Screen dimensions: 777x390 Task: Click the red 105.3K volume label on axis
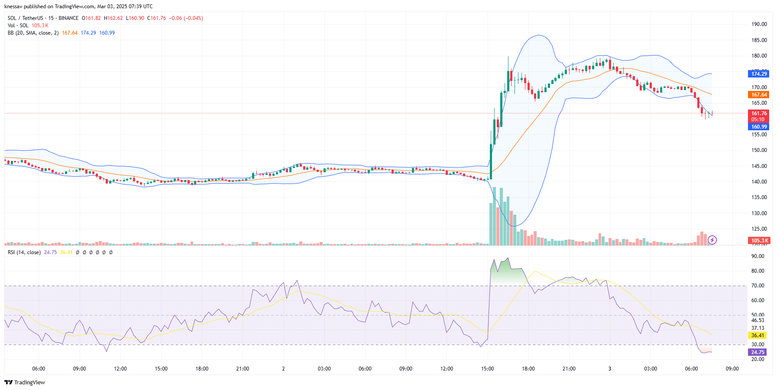click(759, 241)
